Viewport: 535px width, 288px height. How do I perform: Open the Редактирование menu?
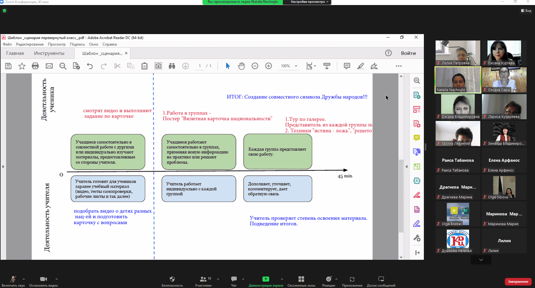point(30,44)
